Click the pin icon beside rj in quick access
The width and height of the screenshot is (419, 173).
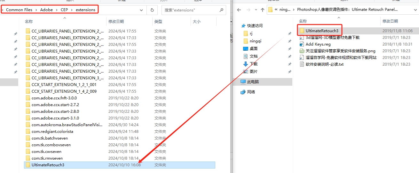290,33
